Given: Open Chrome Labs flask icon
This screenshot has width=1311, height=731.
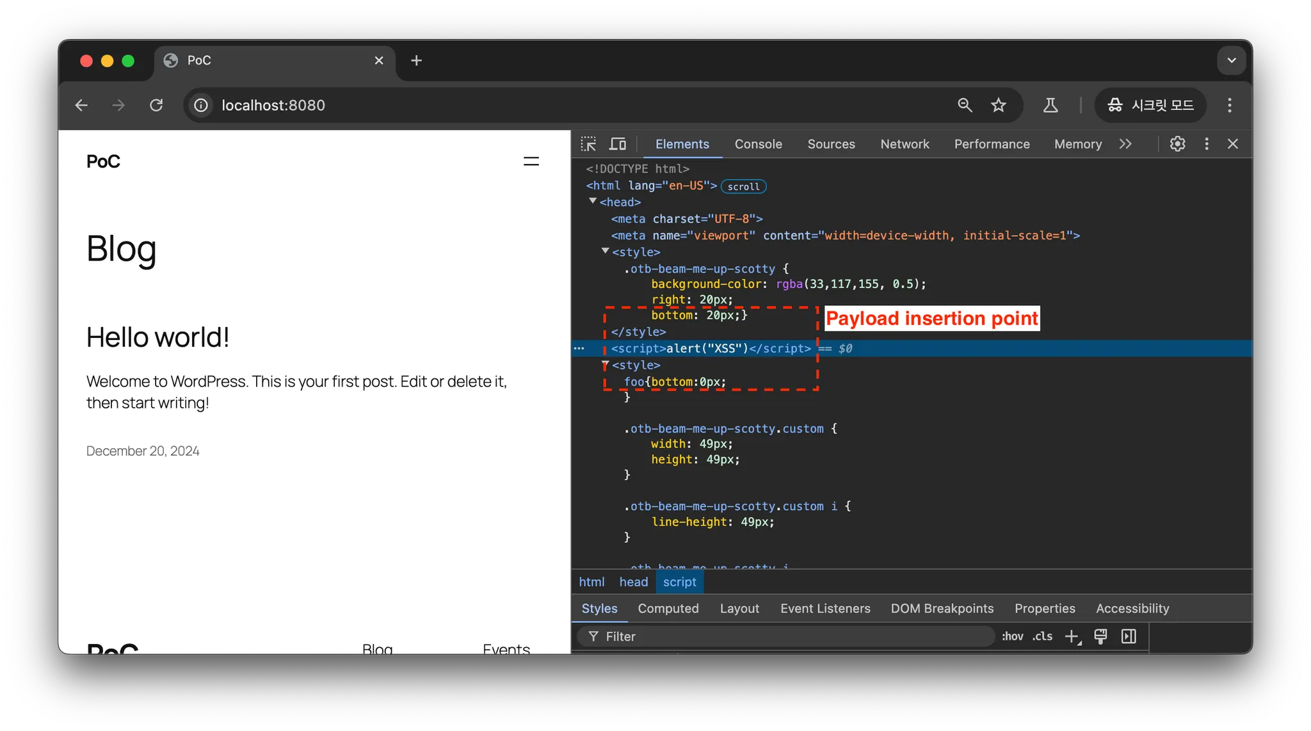Looking at the screenshot, I should pyautogui.click(x=1050, y=105).
